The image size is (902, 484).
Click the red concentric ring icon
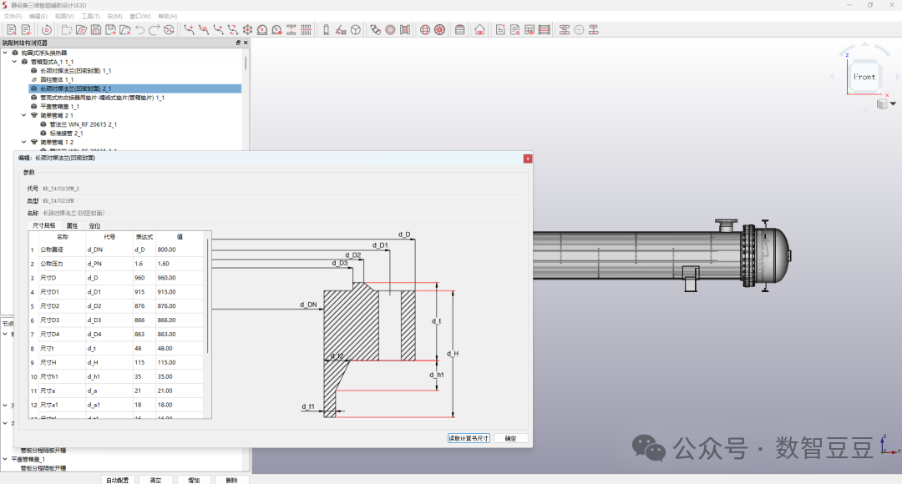391,30
